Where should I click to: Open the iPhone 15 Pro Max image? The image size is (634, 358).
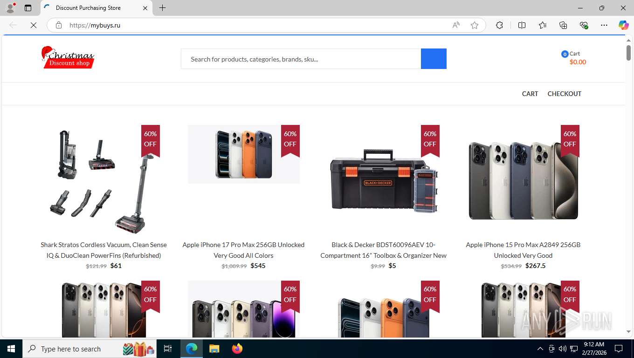click(x=523, y=180)
